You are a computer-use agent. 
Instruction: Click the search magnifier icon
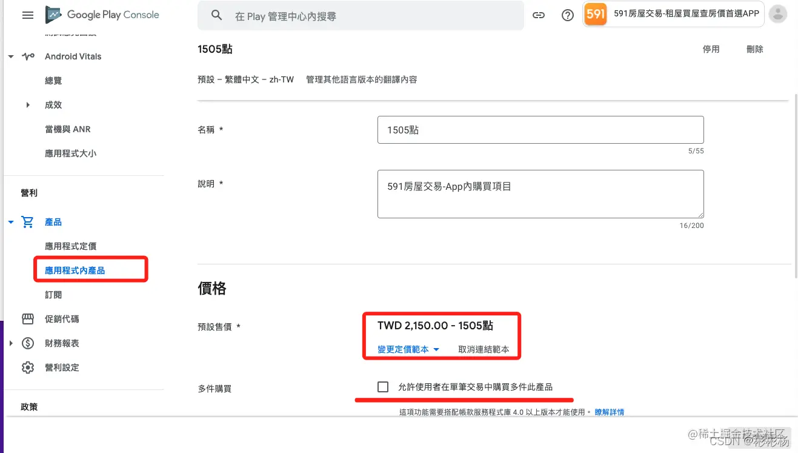[x=216, y=16]
